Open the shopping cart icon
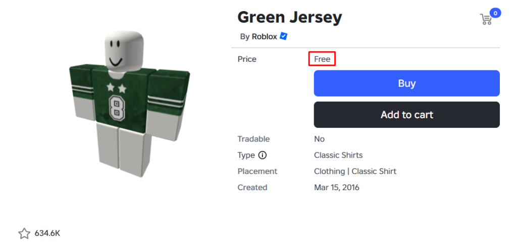517x246 pixels. [486, 20]
